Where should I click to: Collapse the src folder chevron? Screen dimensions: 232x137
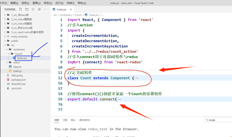coord(5,45)
